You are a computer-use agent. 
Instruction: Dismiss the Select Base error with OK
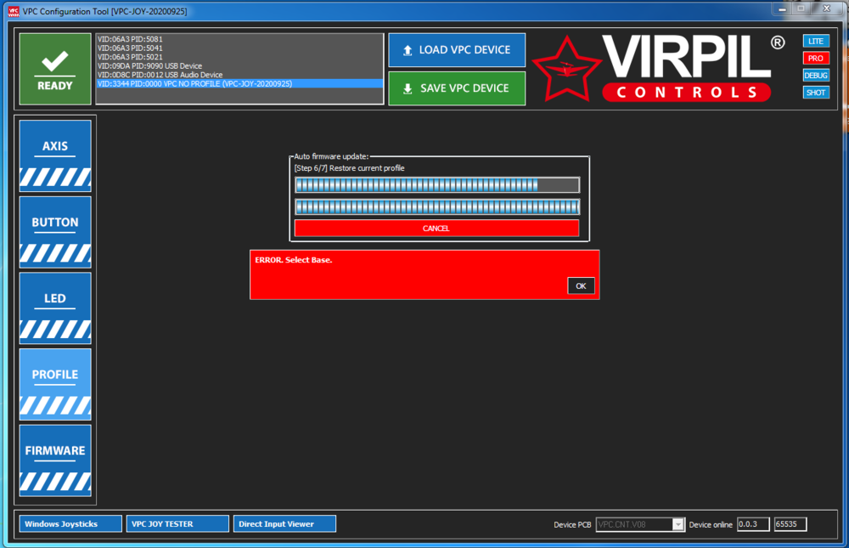[x=581, y=285]
